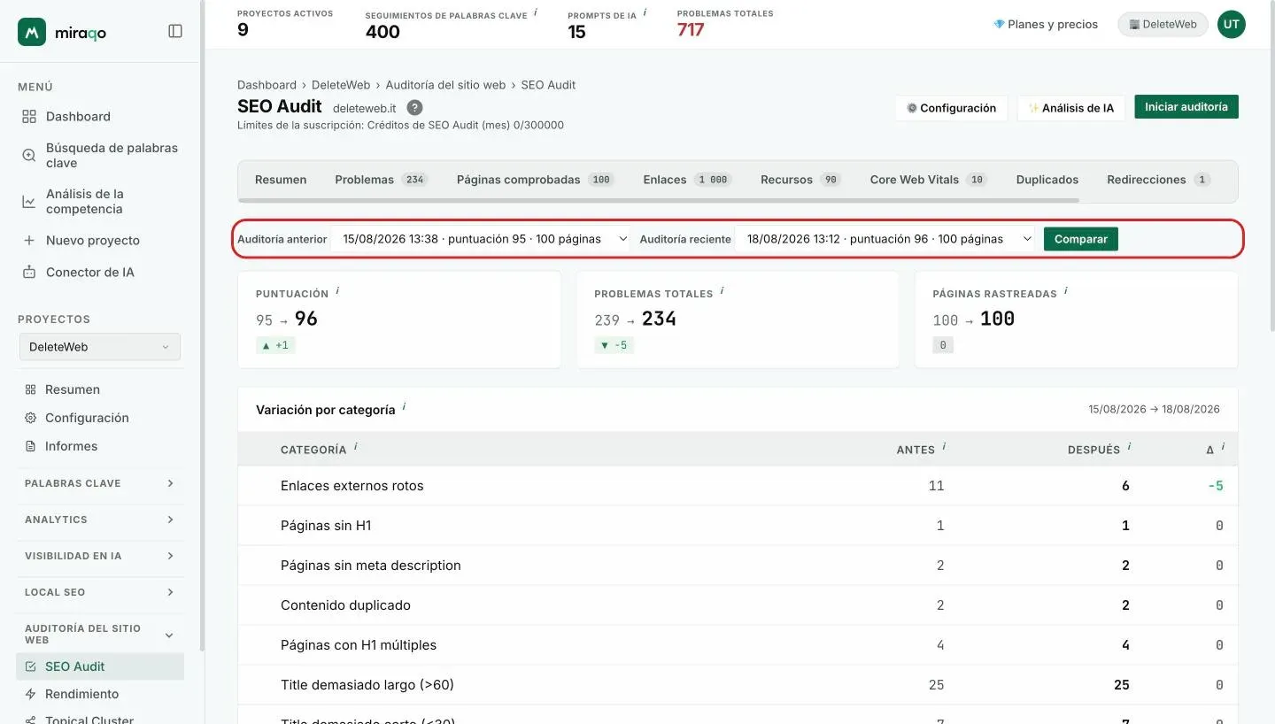Open the Planes y precios link
Image resolution: width=1275 pixels, height=724 pixels.
click(1046, 25)
